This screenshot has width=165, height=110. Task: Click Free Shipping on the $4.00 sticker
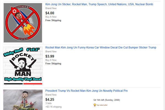pyautogui.click(x=53, y=20)
